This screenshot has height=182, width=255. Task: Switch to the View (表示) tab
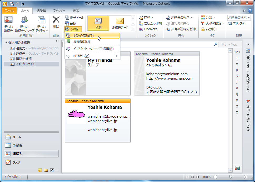[x=76, y=11]
